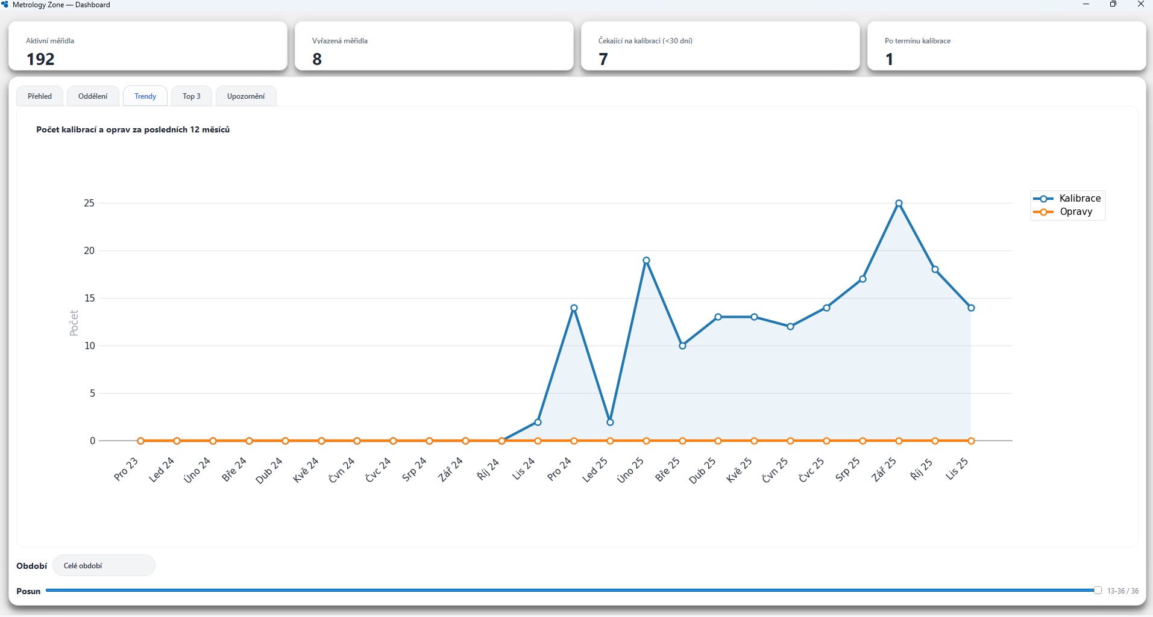Open the Oddělení tab
The width and height of the screenshot is (1153, 617).
click(x=93, y=96)
